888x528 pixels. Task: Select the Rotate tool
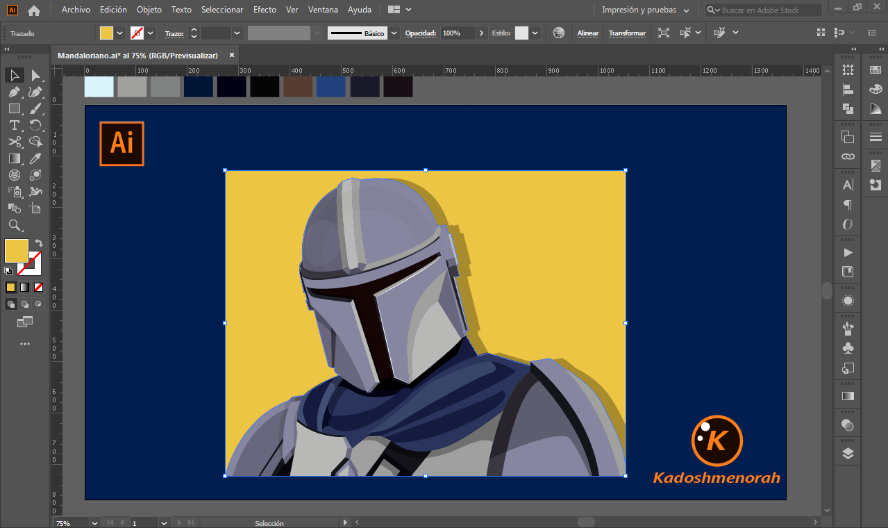pos(35,125)
